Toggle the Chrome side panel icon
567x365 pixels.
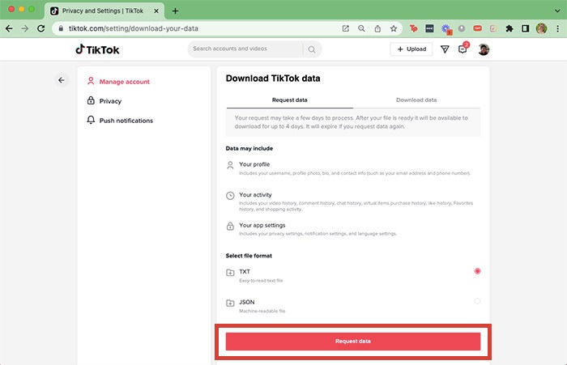pyautogui.click(x=526, y=28)
